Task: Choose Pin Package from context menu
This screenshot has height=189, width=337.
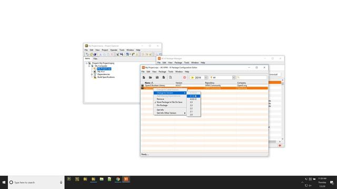Action: pos(162,105)
